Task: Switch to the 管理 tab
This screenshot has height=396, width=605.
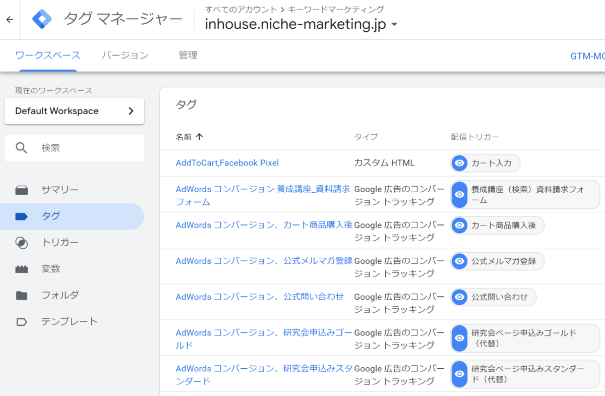Action: coord(188,55)
